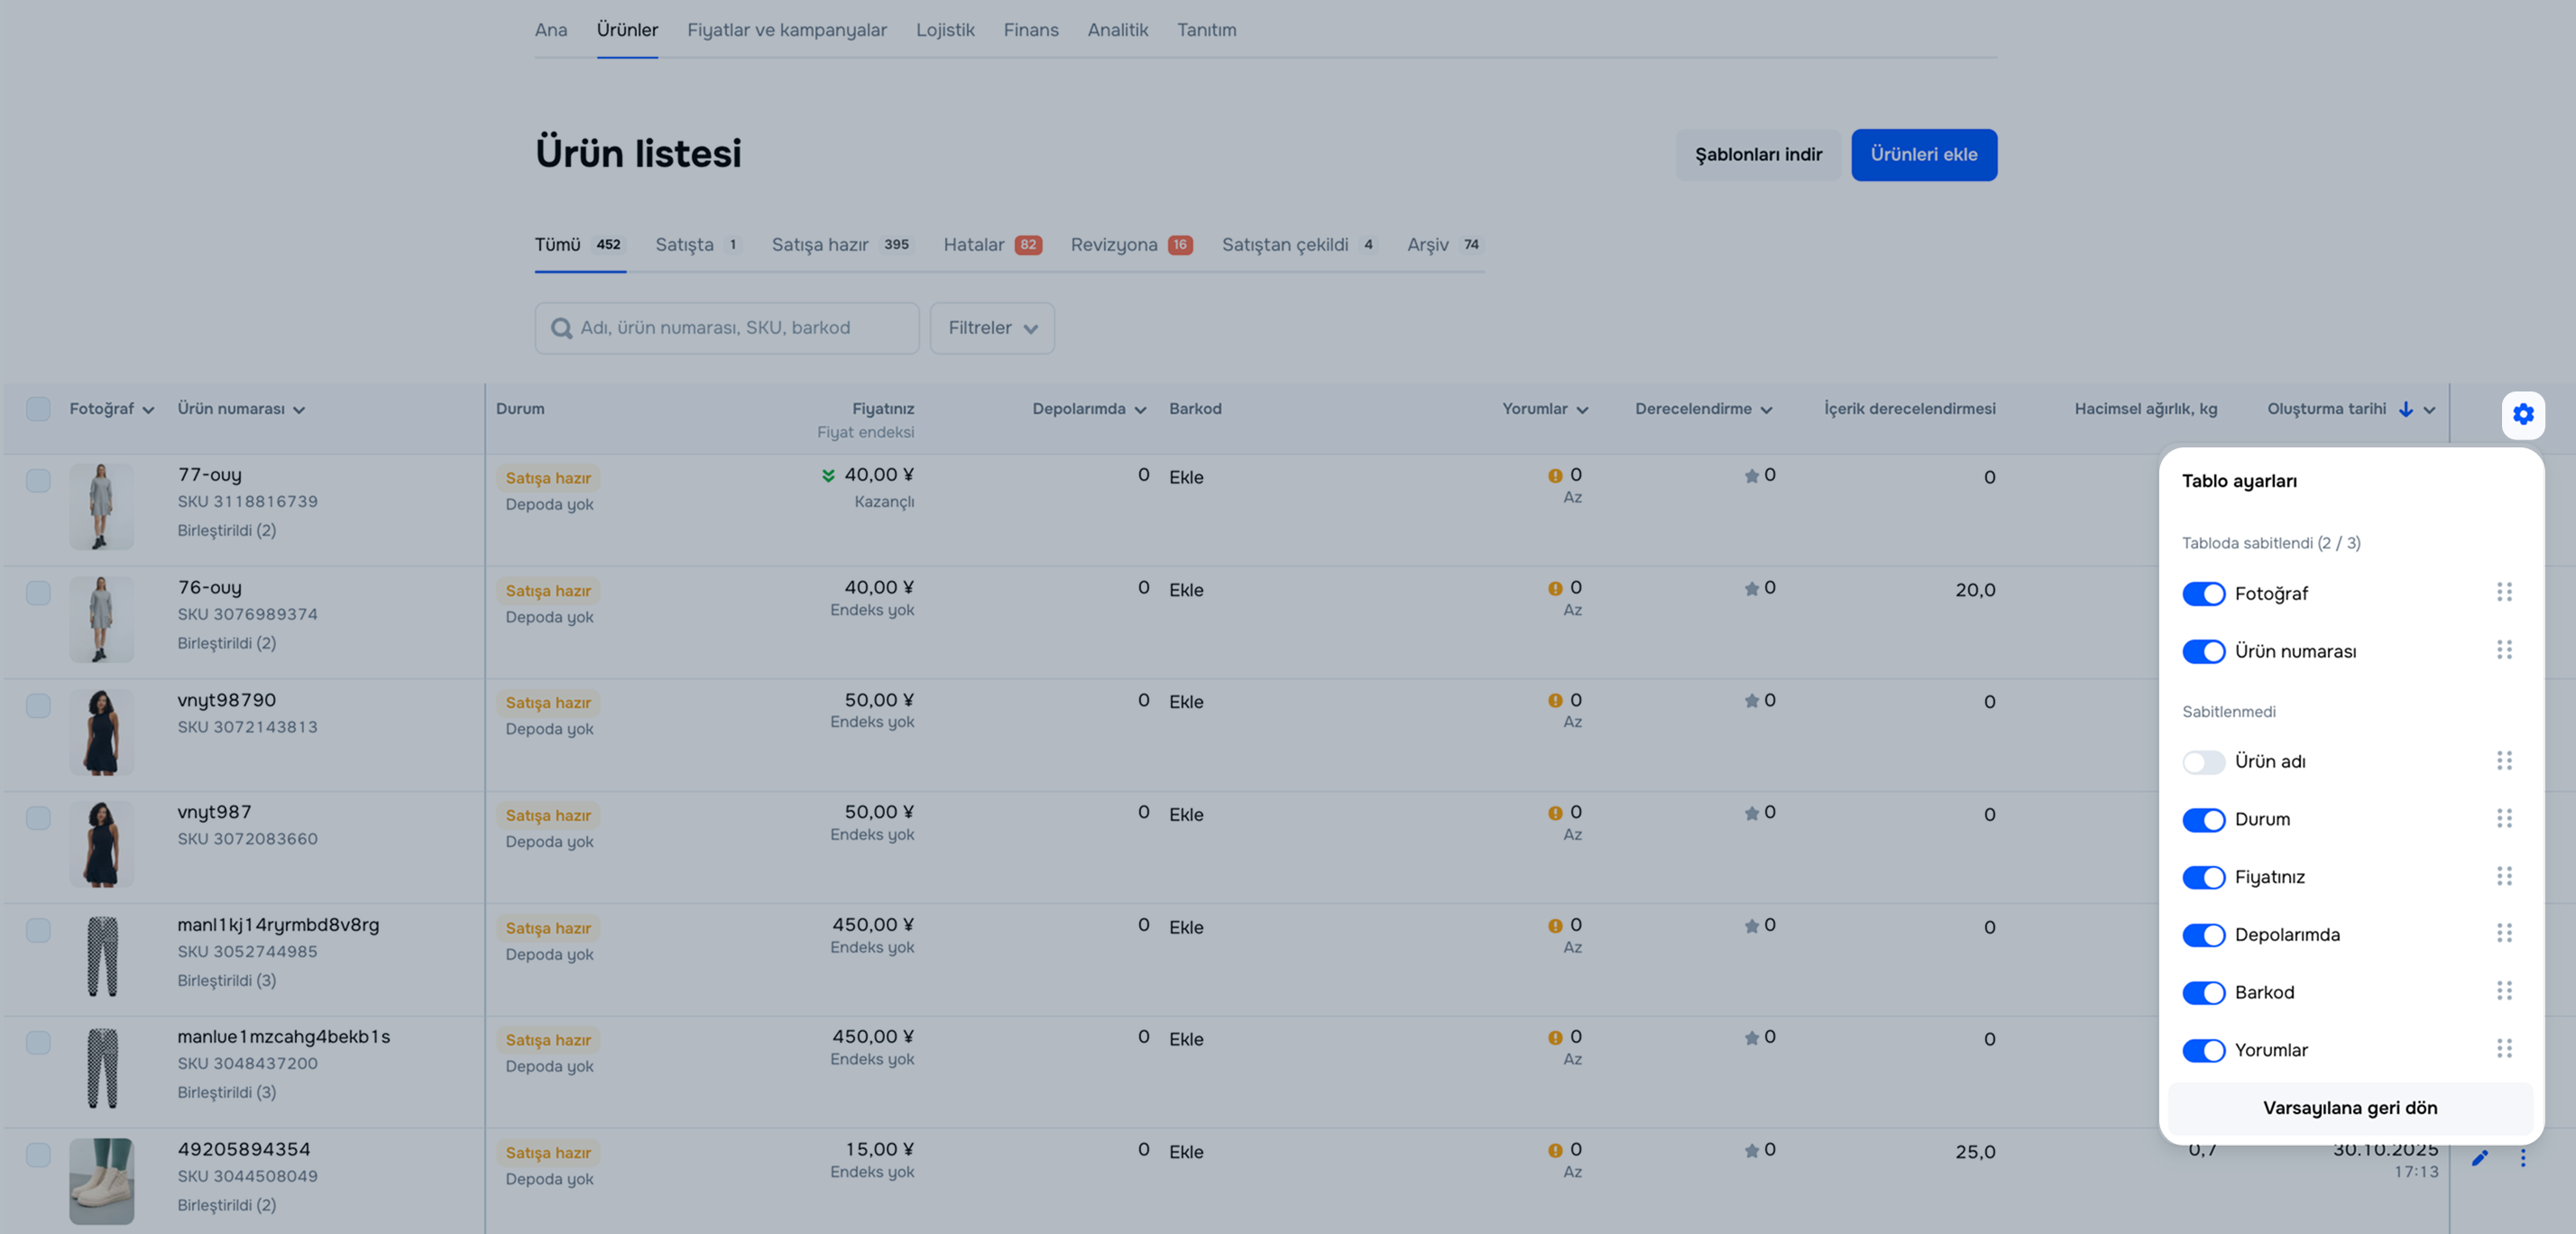Enable the Ürün adı column toggle
This screenshot has width=2576, height=1234.
[x=2203, y=762]
